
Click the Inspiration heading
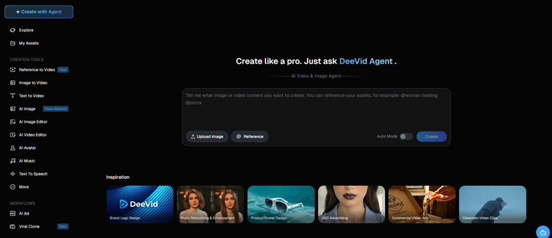(x=117, y=177)
